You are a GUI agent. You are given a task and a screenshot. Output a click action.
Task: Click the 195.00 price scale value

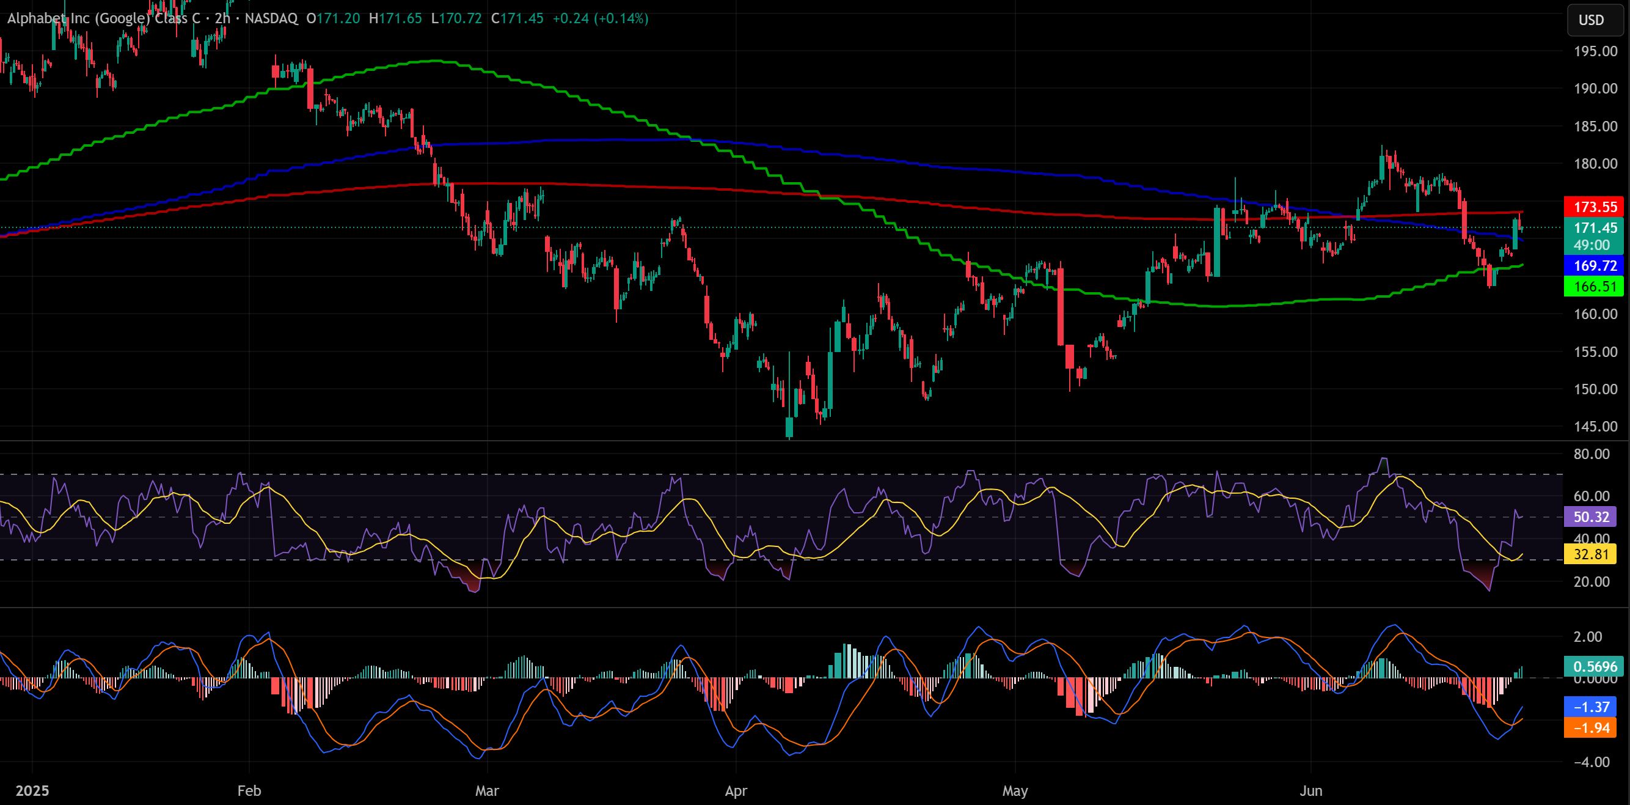[x=1595, y=51]
